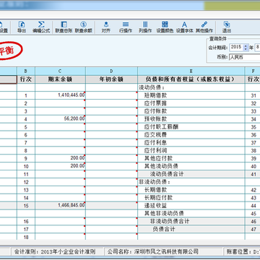
Task: Click the status bar 账套位置 entry
Action: [x=243, y=252]
